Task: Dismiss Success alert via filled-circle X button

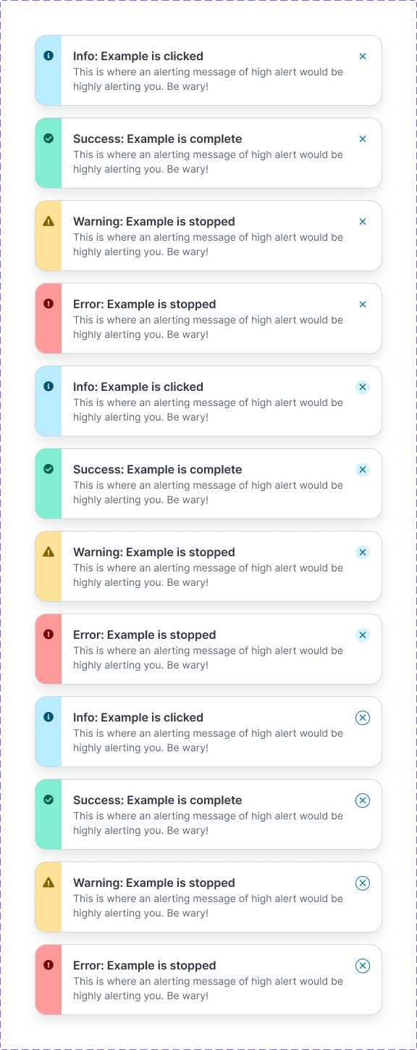Action: [x=363, y=469]
